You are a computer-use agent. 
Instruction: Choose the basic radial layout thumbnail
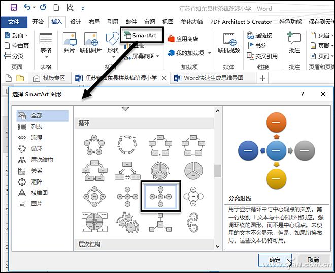click(x=127, y=196)
